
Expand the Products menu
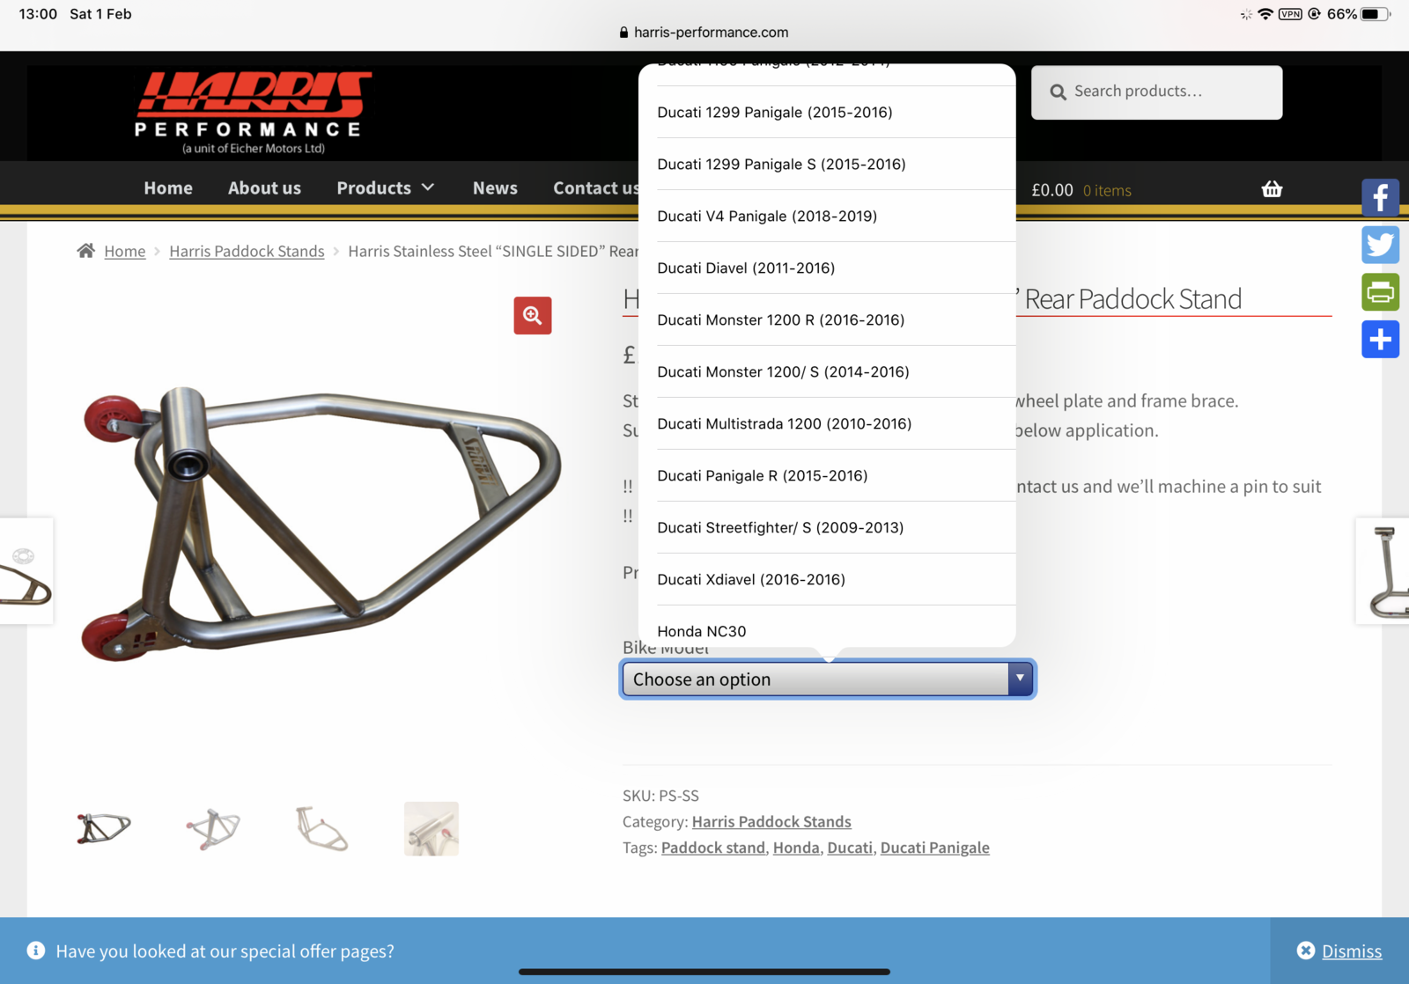point(385,188)
